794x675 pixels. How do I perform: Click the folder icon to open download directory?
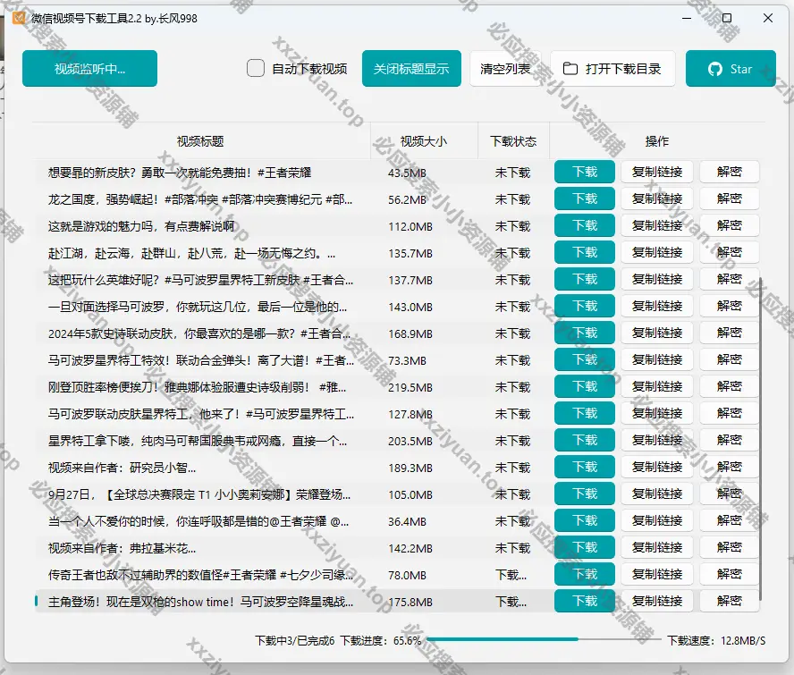pos(570,69)
